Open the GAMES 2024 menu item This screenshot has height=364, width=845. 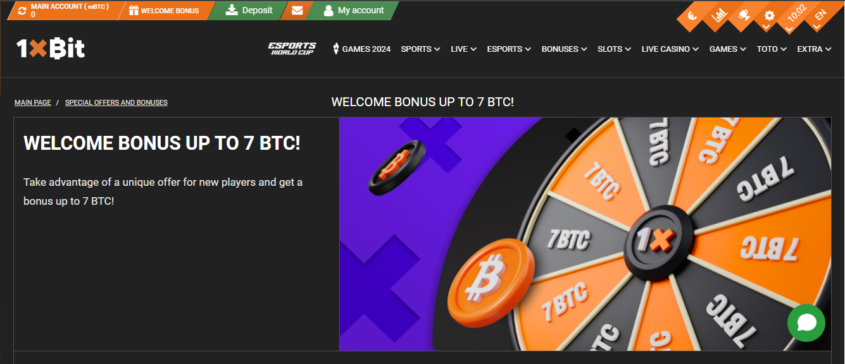pyautogui.click(x=361, y=49)
